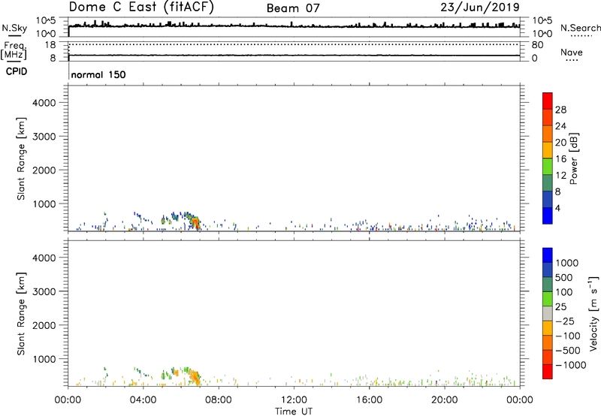Image resolution: width=601 pixels, height=416 pixels.
Task: Click the '4000' tick in the power panel
Action: 44,103
